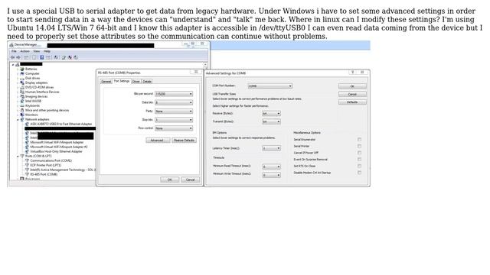The image size is (490, 275).
Task: Switch to the Details tab
Action: coord(147,82)
